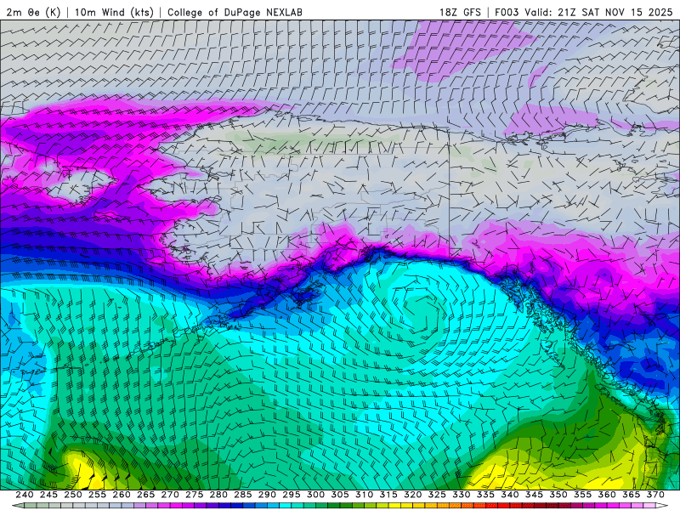This screenshot has height=510, width=680.
Task: Click the 265 scale label
Action: point(145,495)
